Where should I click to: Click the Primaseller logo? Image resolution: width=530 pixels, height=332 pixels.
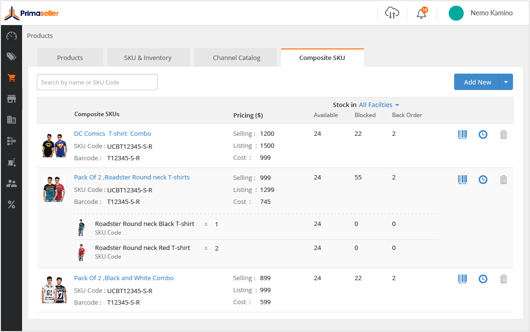[x=31, y=13]
